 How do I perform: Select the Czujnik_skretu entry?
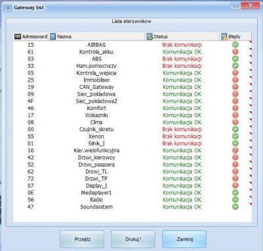tap(97, 129)
